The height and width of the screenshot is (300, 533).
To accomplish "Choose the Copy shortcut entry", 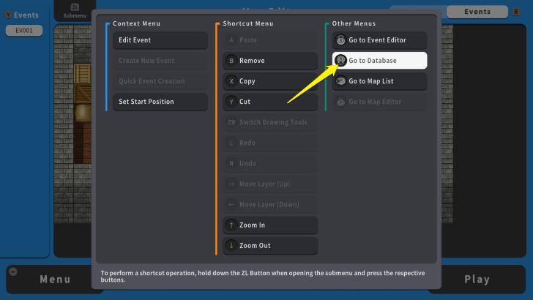I will [269, 81].
